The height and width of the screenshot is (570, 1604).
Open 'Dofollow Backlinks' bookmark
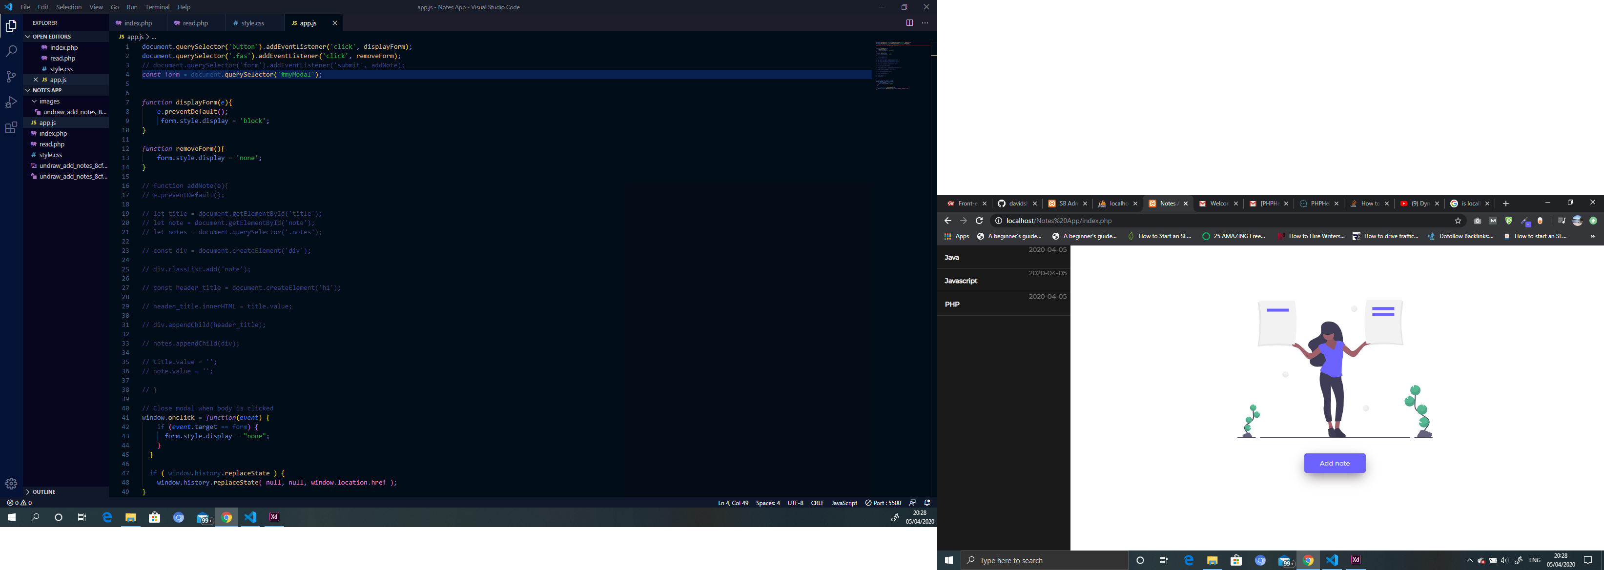tap(1460, 237)
